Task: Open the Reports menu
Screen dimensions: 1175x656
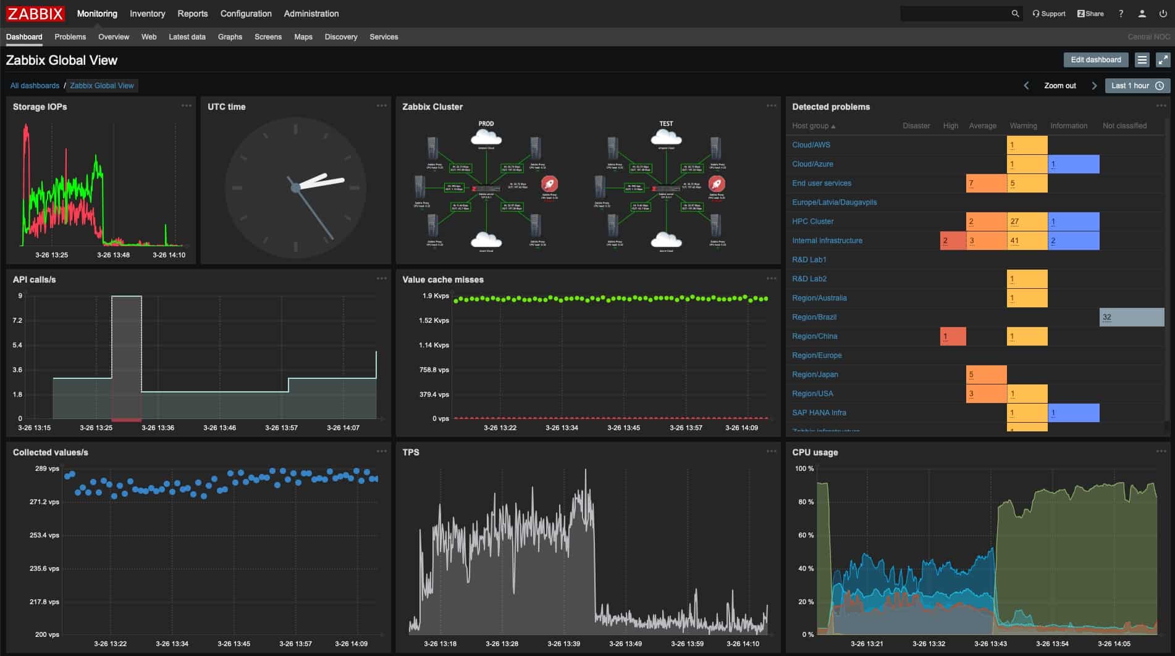Action: [193, 14]
